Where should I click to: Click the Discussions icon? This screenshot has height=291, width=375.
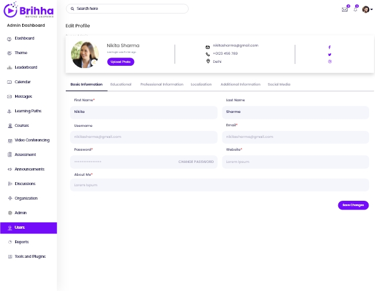point(10,184)
